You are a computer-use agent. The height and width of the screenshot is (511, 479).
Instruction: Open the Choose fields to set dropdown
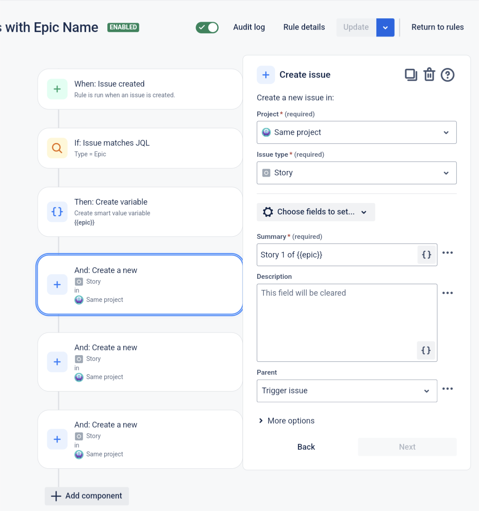pos(316,212)
